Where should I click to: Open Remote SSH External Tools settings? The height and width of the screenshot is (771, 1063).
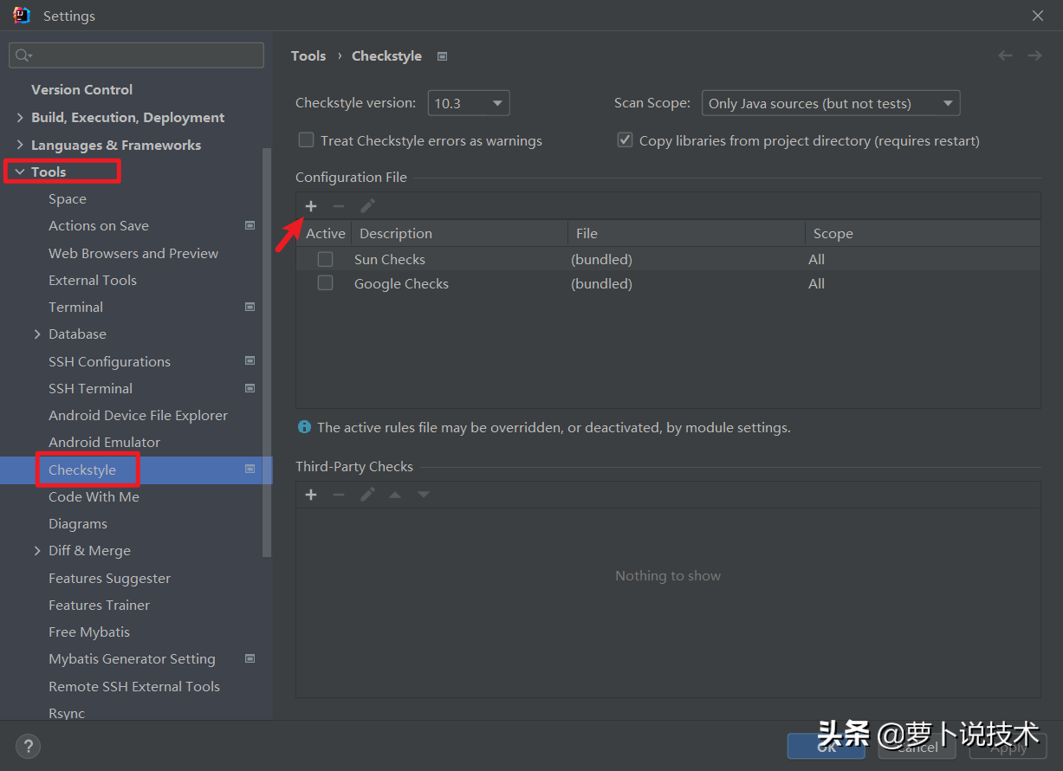(x=134, y=686)
